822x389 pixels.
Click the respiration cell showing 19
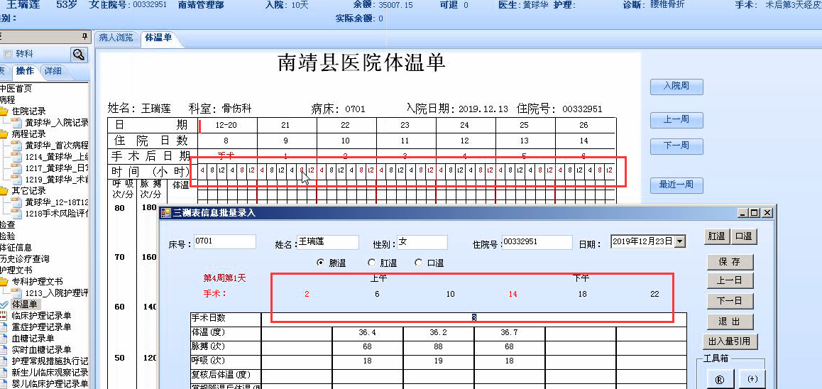(x=438, y=361)
